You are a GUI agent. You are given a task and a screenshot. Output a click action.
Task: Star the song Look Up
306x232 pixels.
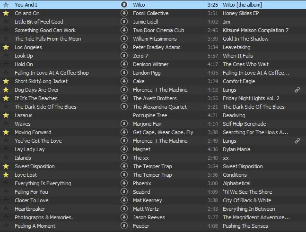tap(6, 56)
